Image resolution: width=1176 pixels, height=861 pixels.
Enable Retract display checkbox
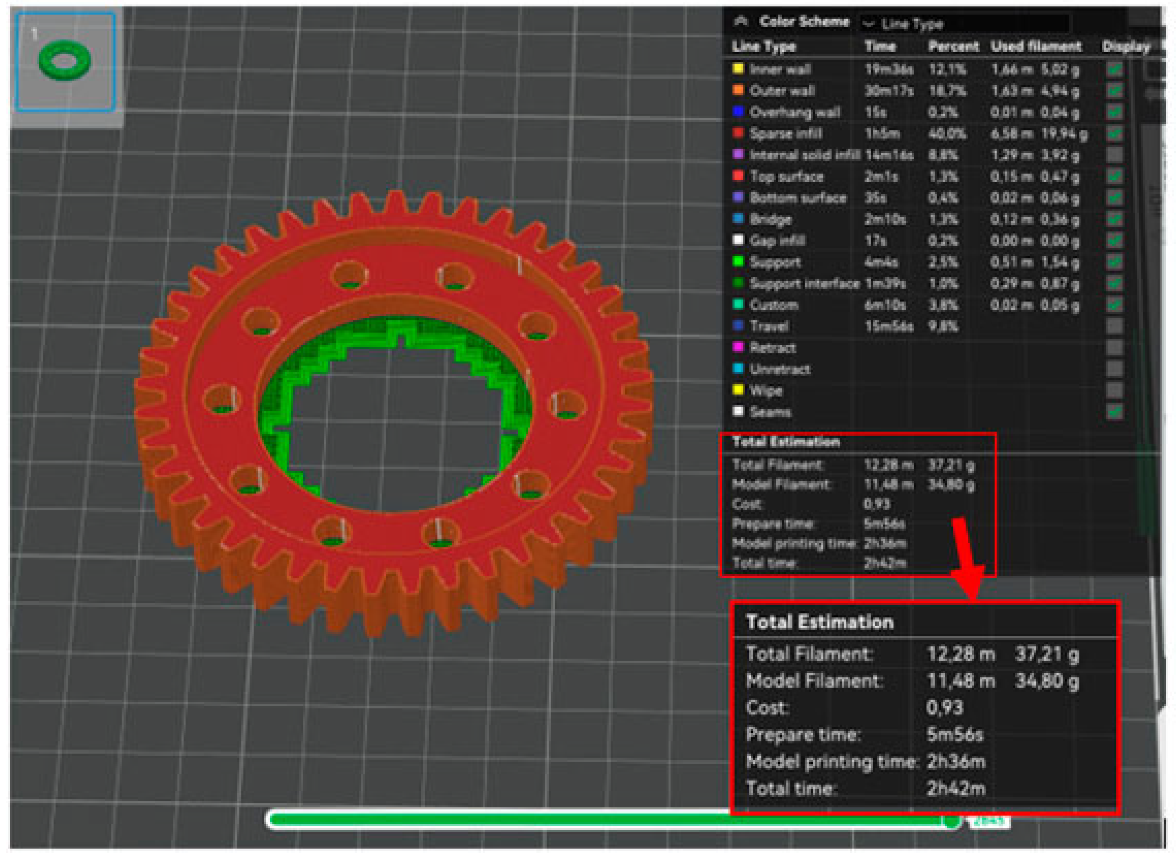coord(1114,348)
